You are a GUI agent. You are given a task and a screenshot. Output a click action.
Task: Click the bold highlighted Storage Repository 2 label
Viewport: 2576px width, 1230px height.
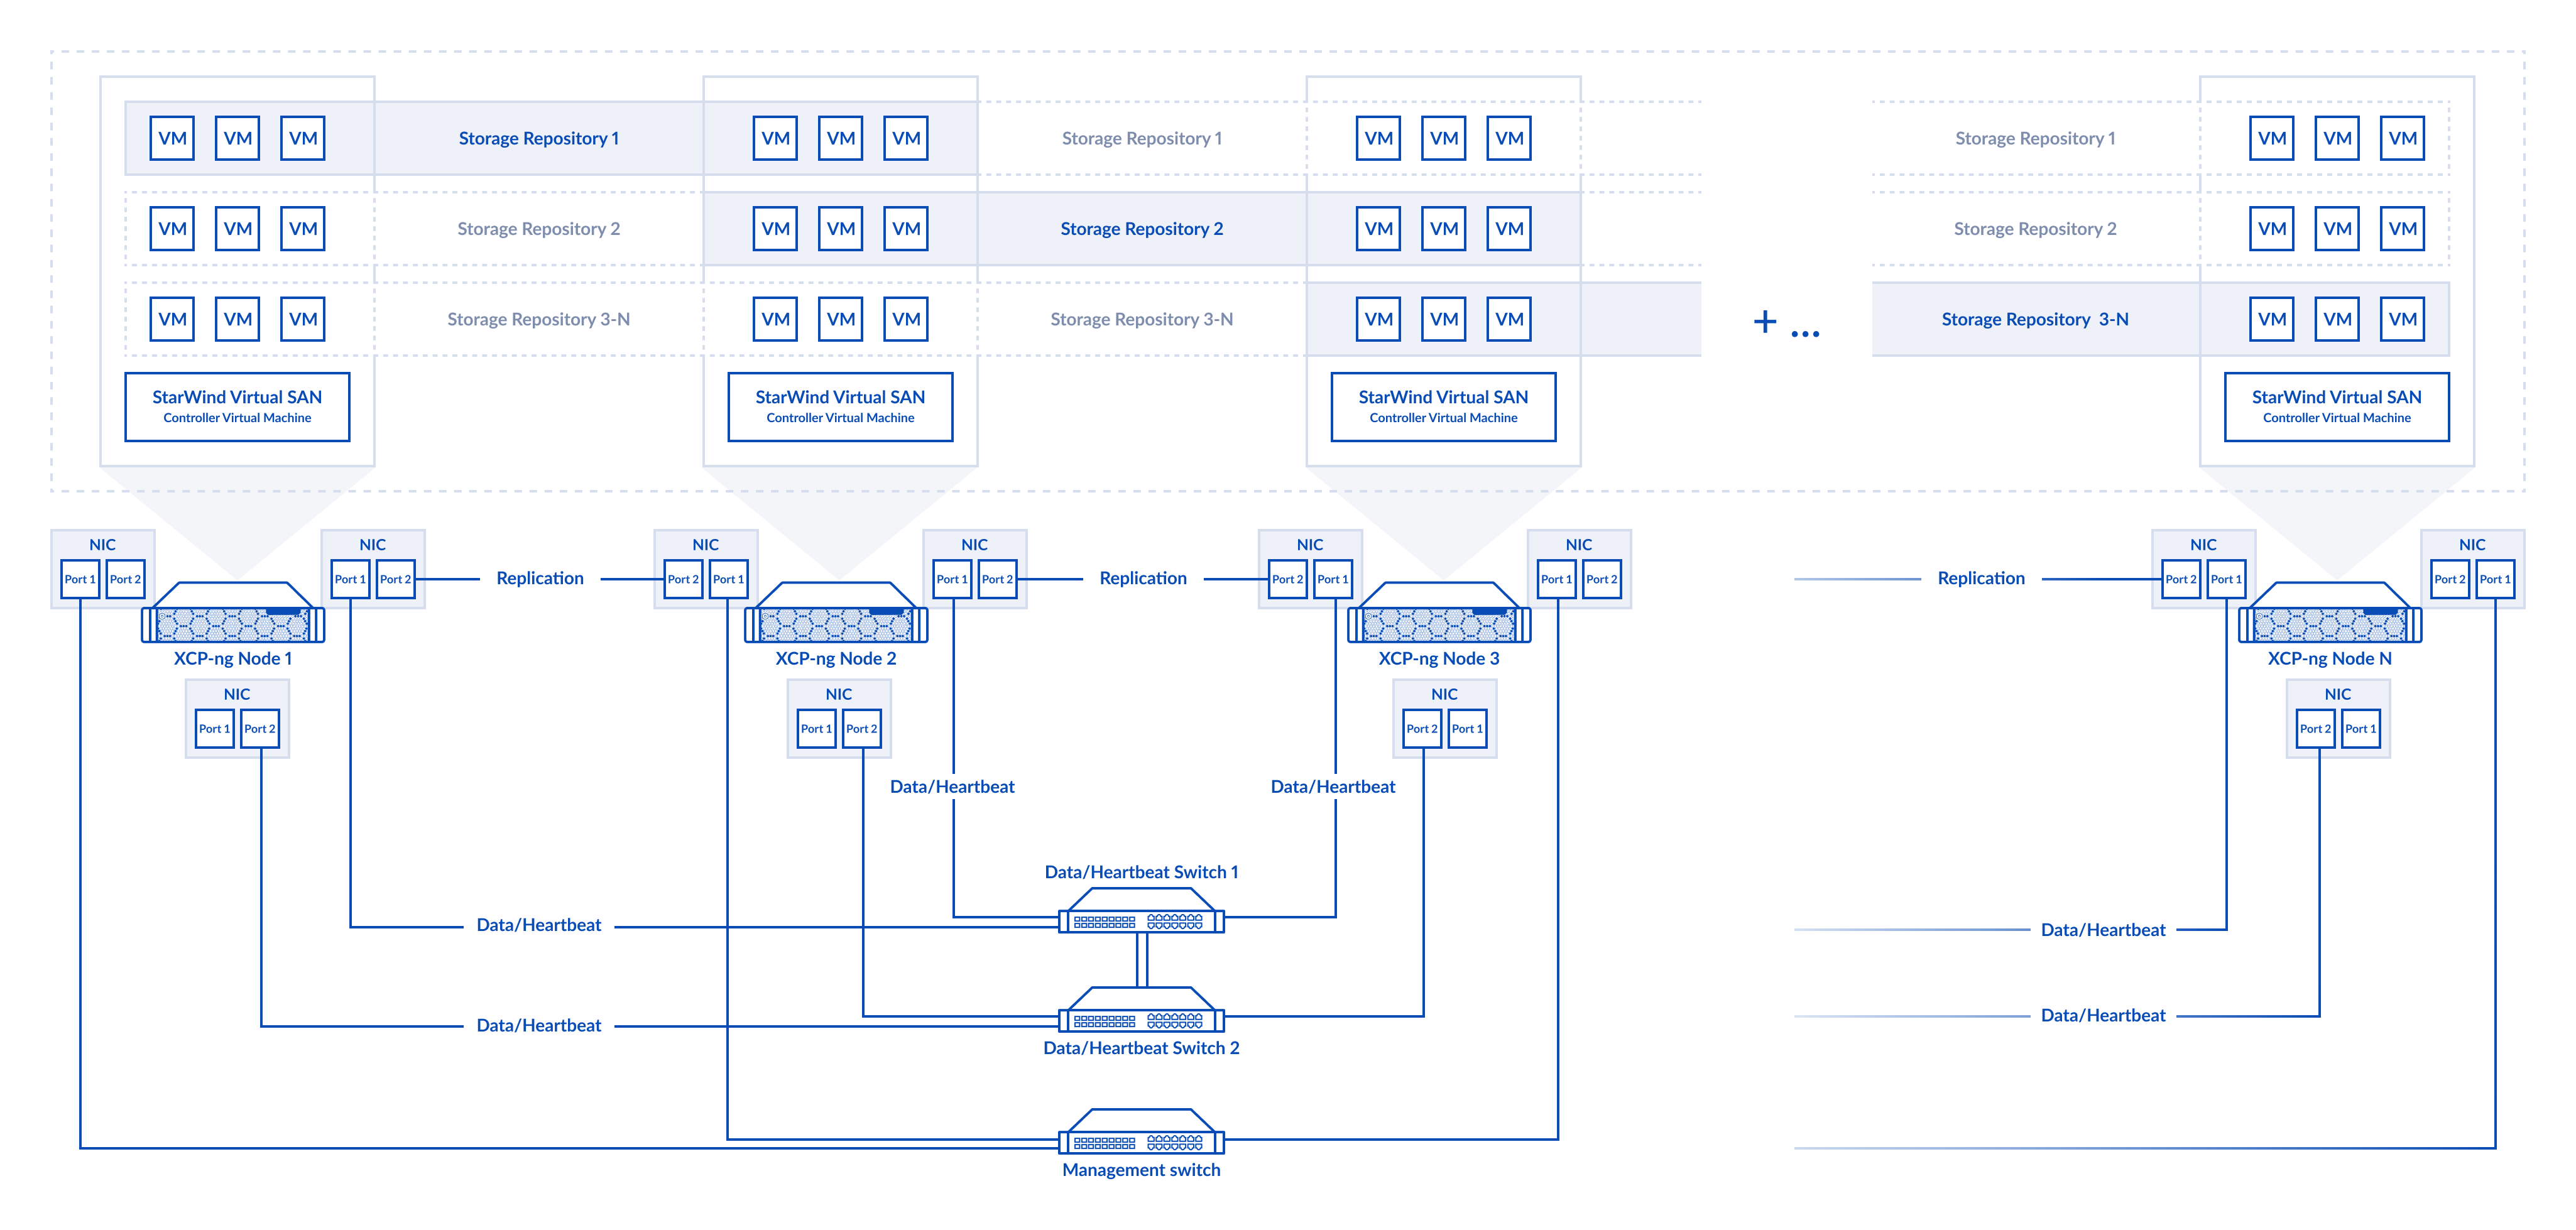[1142, 229]
